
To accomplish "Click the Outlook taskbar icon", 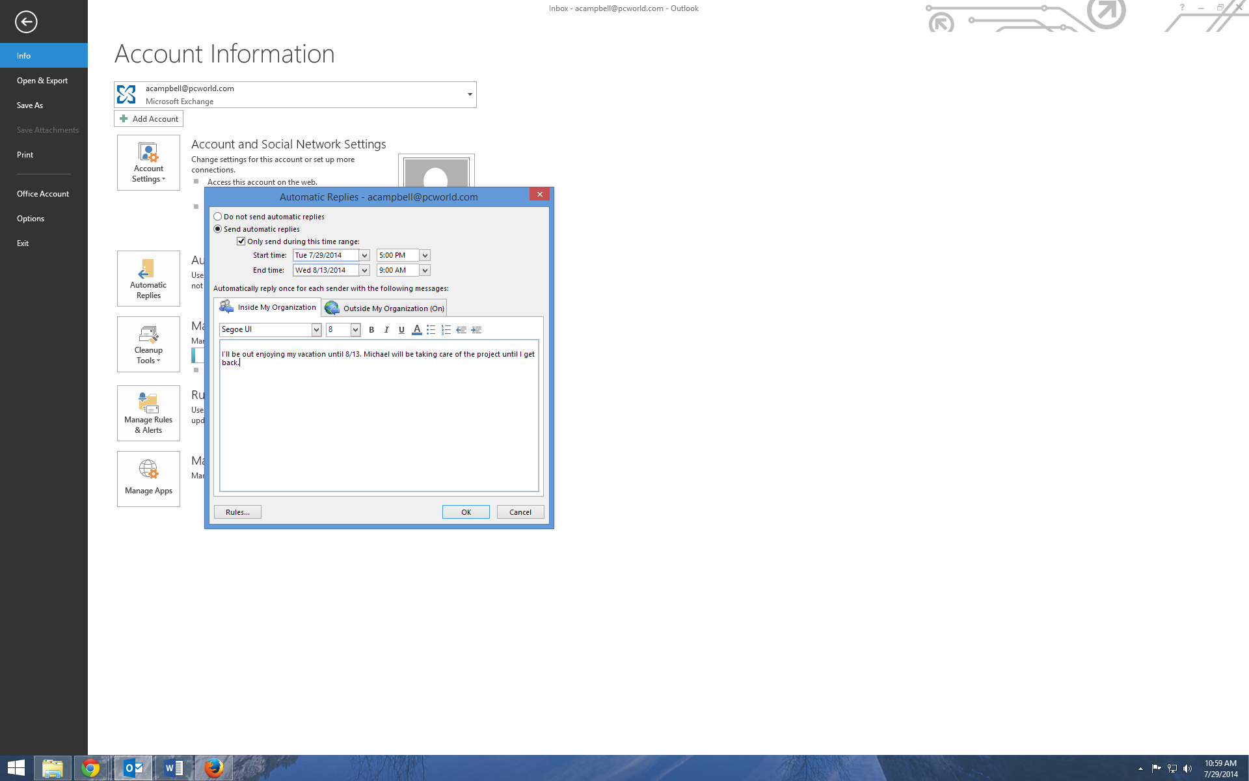I will [132, 769].
